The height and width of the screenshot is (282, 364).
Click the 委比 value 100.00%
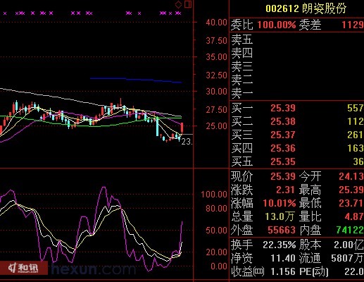(277, 25)
